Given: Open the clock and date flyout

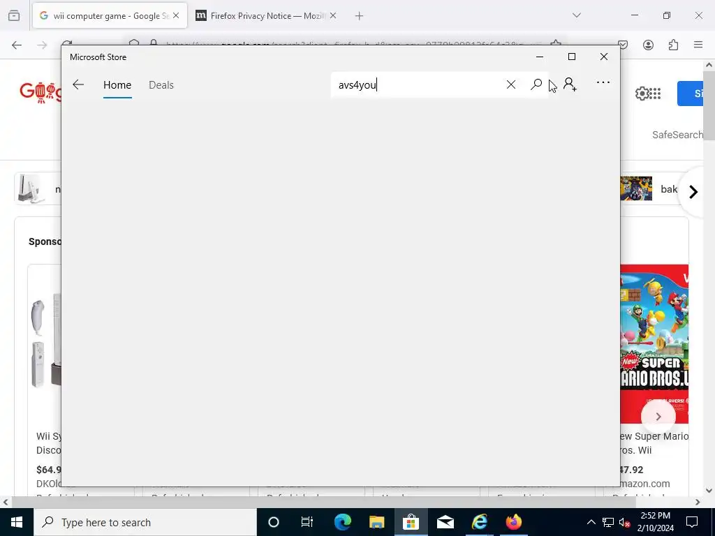Looking at the screenshot, I should pyautogui.click(x=655, y=522).
